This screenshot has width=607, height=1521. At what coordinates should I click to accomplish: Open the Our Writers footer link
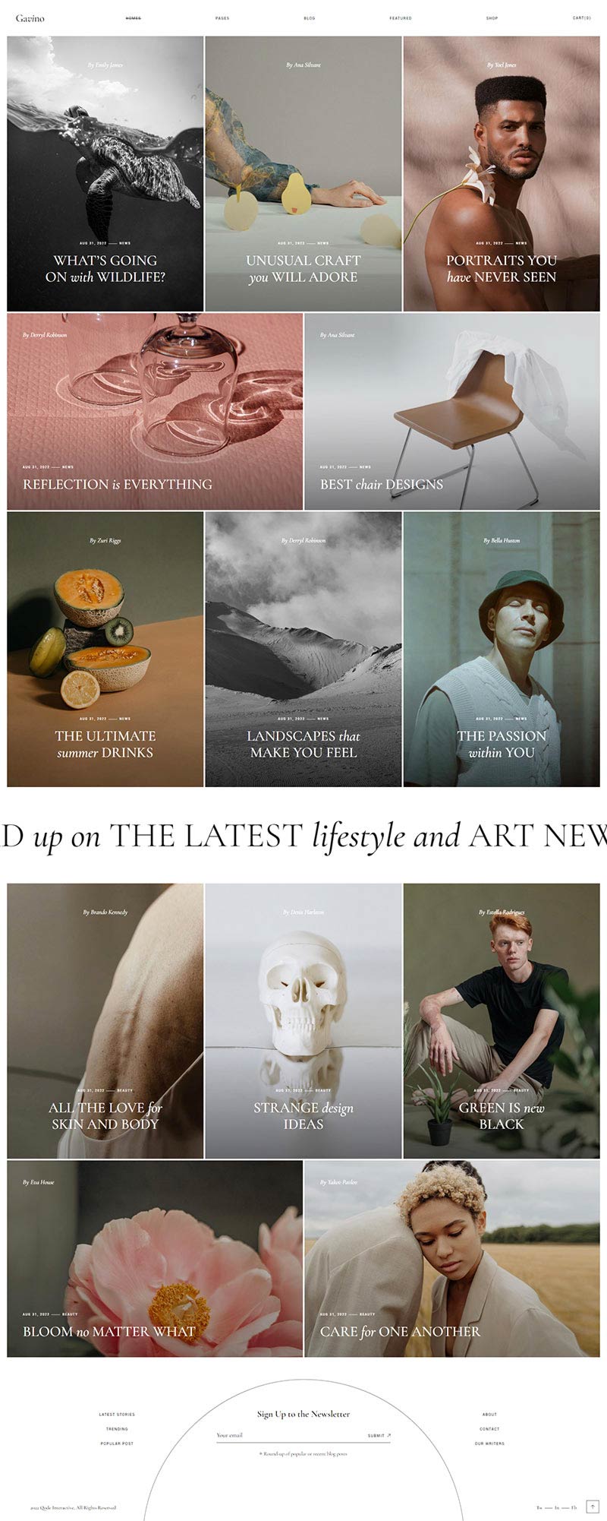click(489, 1443)
